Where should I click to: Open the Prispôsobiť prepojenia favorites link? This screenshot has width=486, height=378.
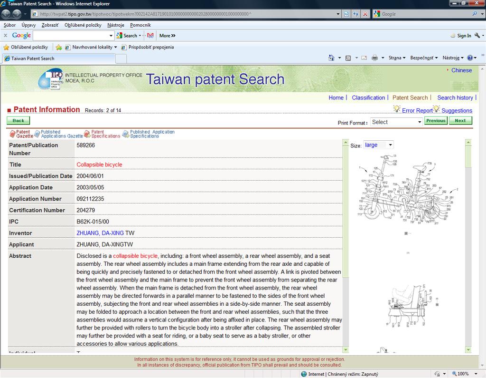tap(148, 47)
